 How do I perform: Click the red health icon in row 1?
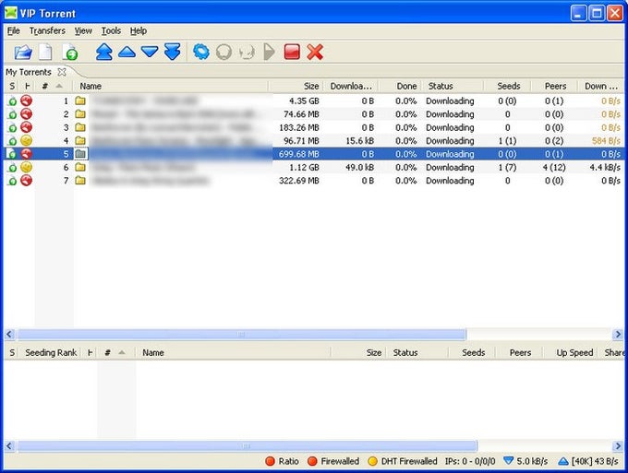27,101
